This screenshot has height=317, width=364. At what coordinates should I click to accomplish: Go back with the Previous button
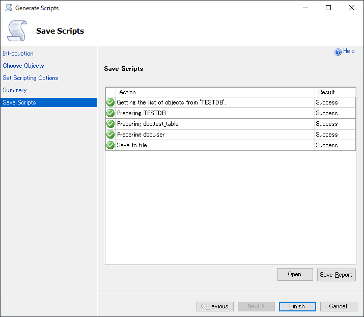click(215, 306)
